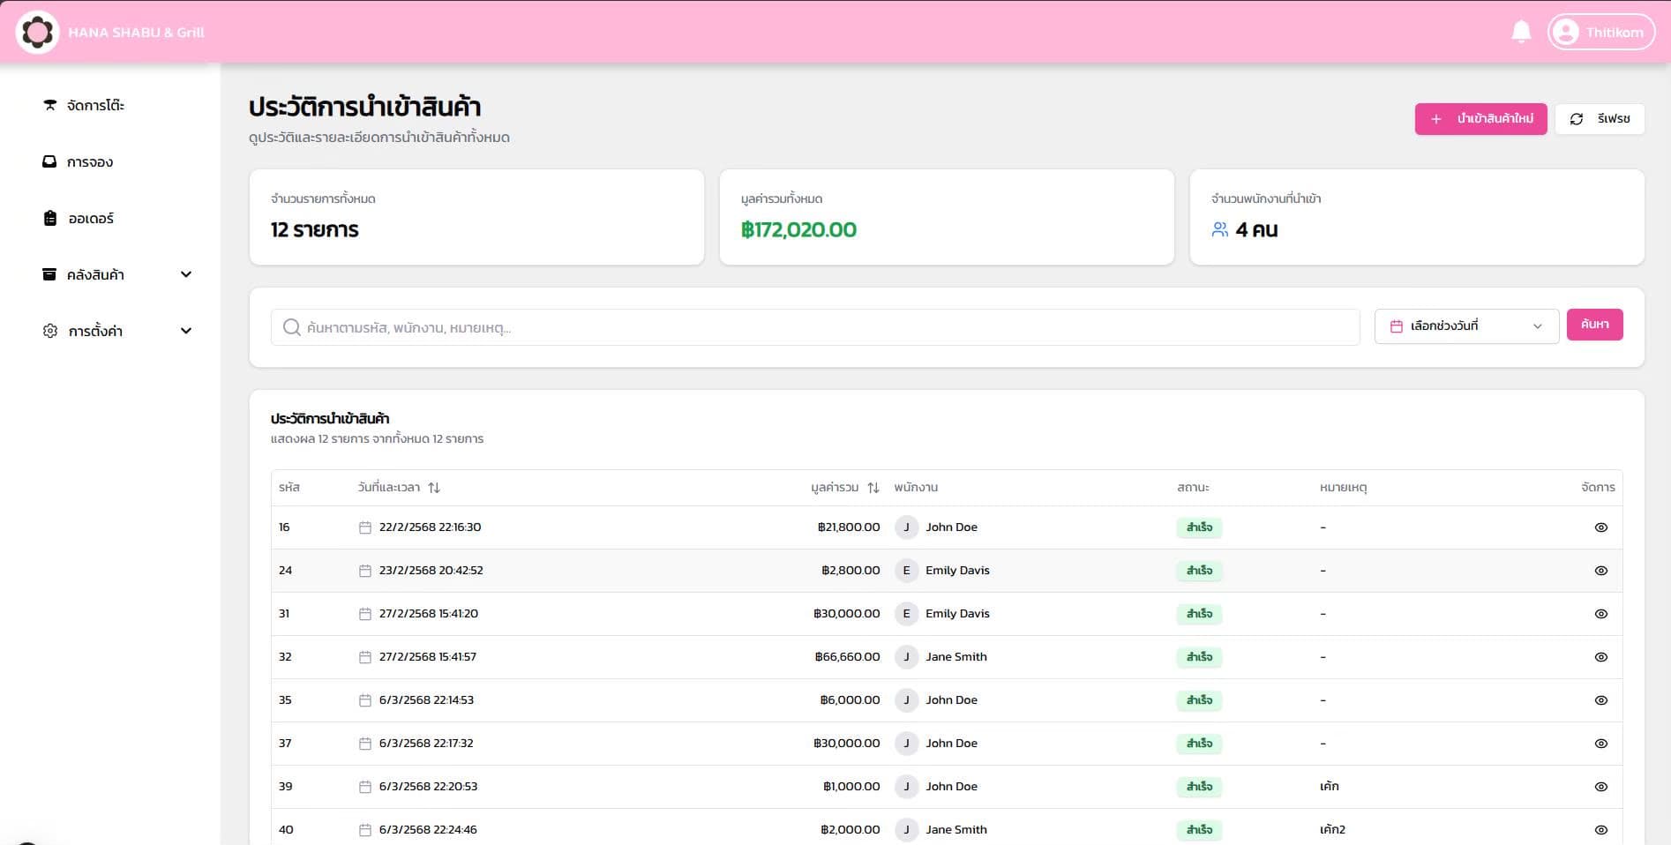Sort by date and time column arrows
Viewport: 1671px width, 845px height.
point(434,488)
